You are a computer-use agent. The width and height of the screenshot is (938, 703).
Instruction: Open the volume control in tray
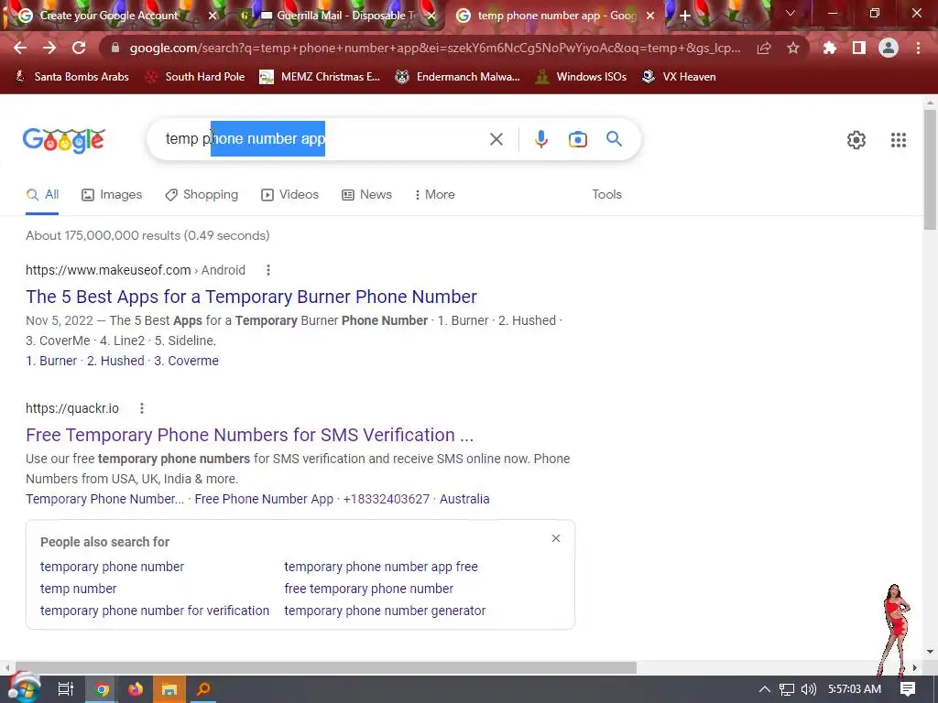(x=808, y=689)
